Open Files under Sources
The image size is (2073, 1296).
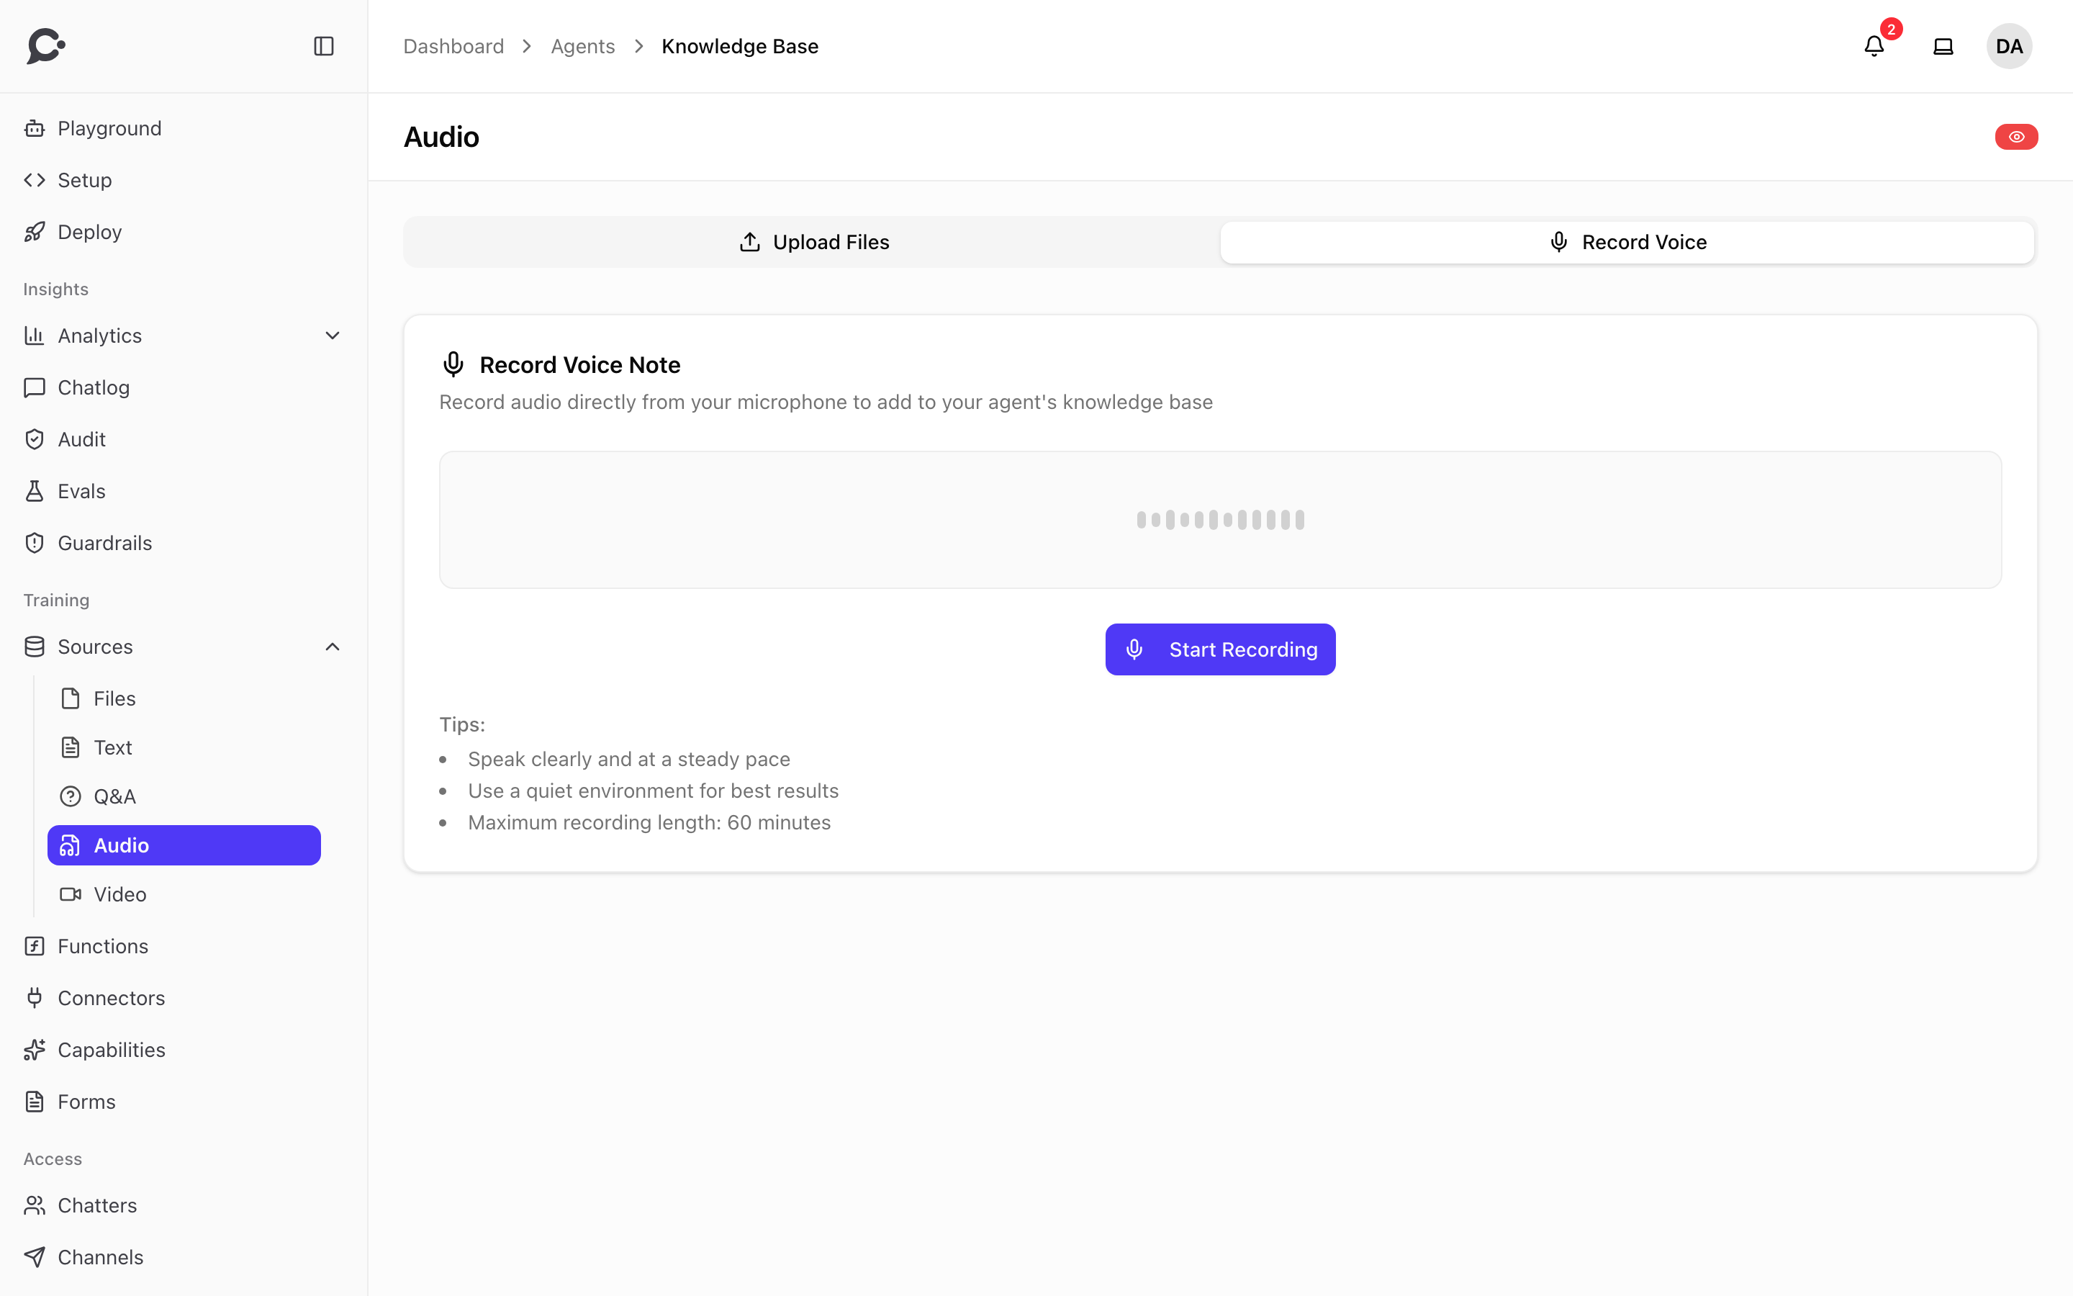click(184, 698)
